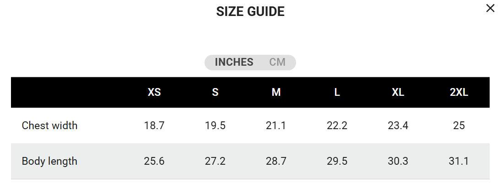Viewport: 502px width, 188px height.
Task: Click XS chest width value 18.7
Action: click(154, 125)
